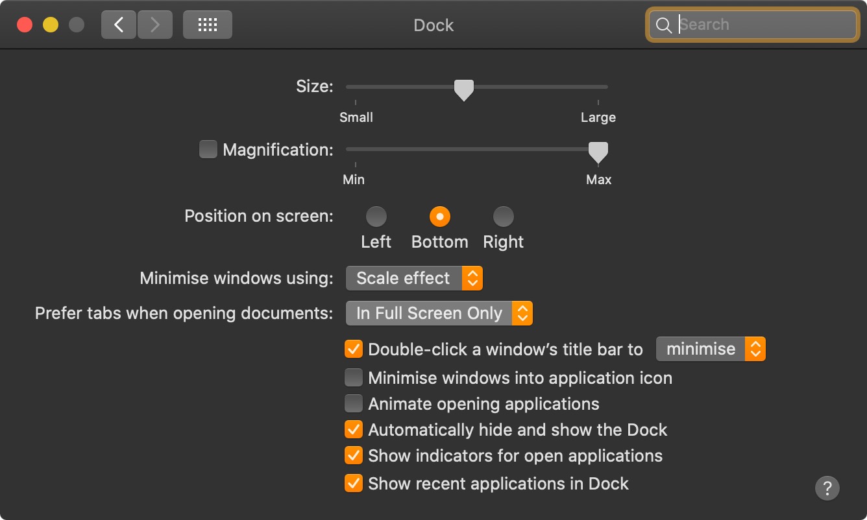Viewport: 867px width, 520px height.
Task: Click the red close window button
Action: coord(25,25)
